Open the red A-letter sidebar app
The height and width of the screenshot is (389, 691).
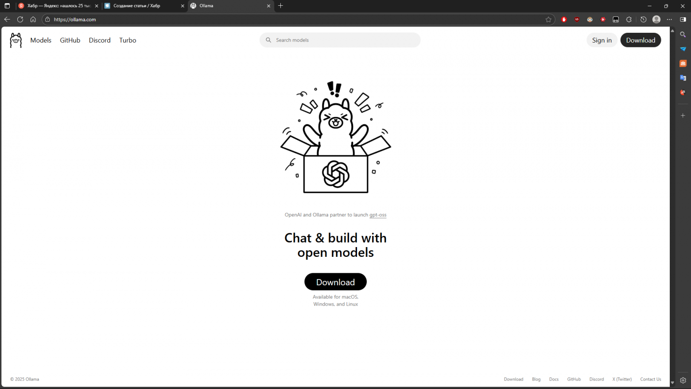(x=683, y=92)
